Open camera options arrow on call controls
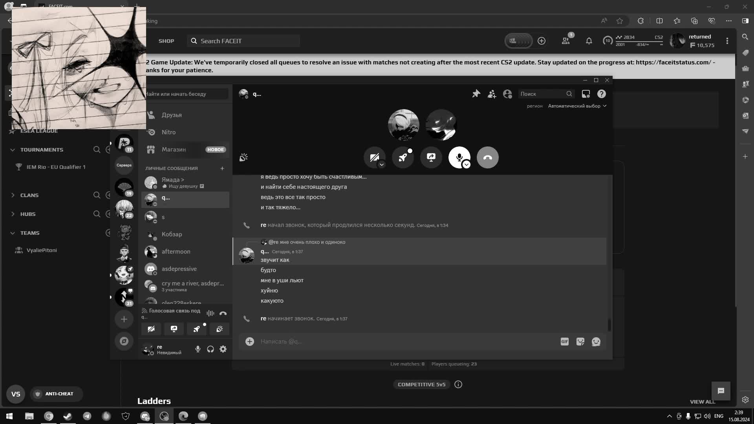Image resolution: width=754 pixels, height=424 pixels. pyautogui.click(x=381, y=165)
